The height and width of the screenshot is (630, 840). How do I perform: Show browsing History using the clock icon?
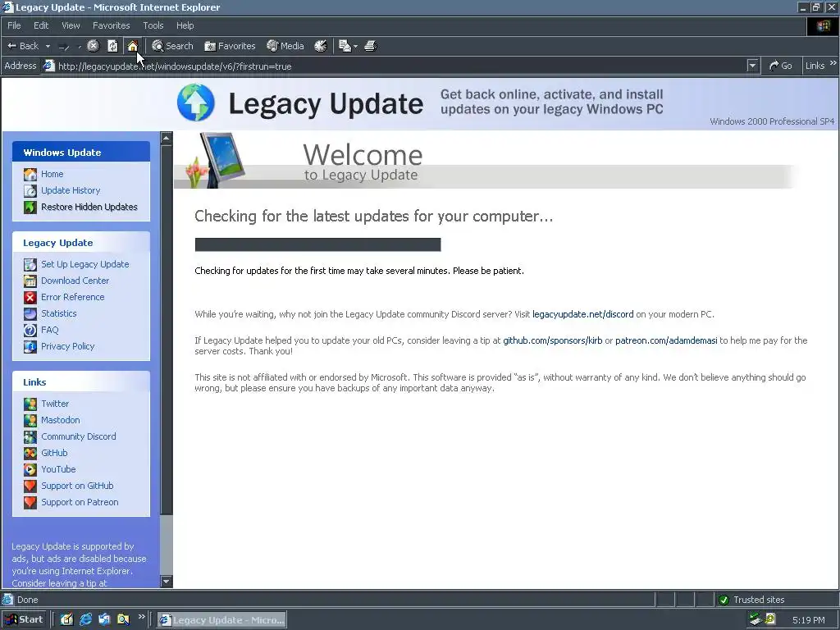point(321,46)
